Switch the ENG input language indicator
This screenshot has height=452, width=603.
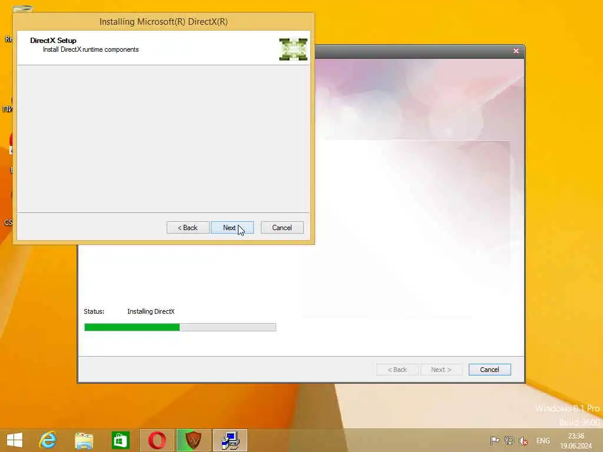(543, 441)
